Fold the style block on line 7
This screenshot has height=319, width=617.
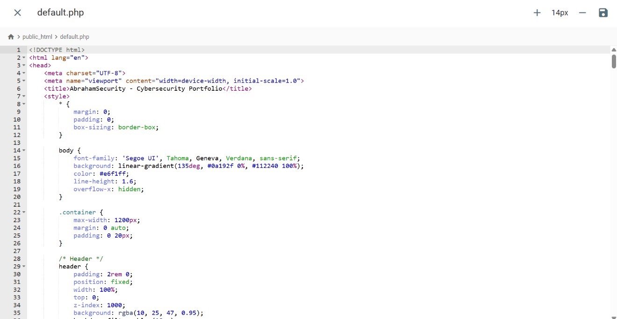(x=24, y=96)
